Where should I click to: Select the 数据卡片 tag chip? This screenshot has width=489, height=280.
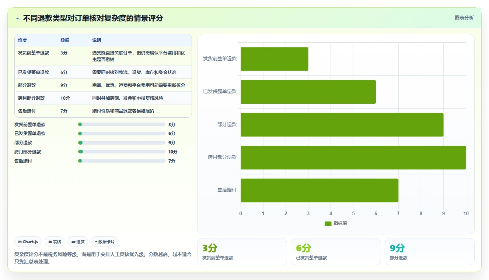point(105,242)
